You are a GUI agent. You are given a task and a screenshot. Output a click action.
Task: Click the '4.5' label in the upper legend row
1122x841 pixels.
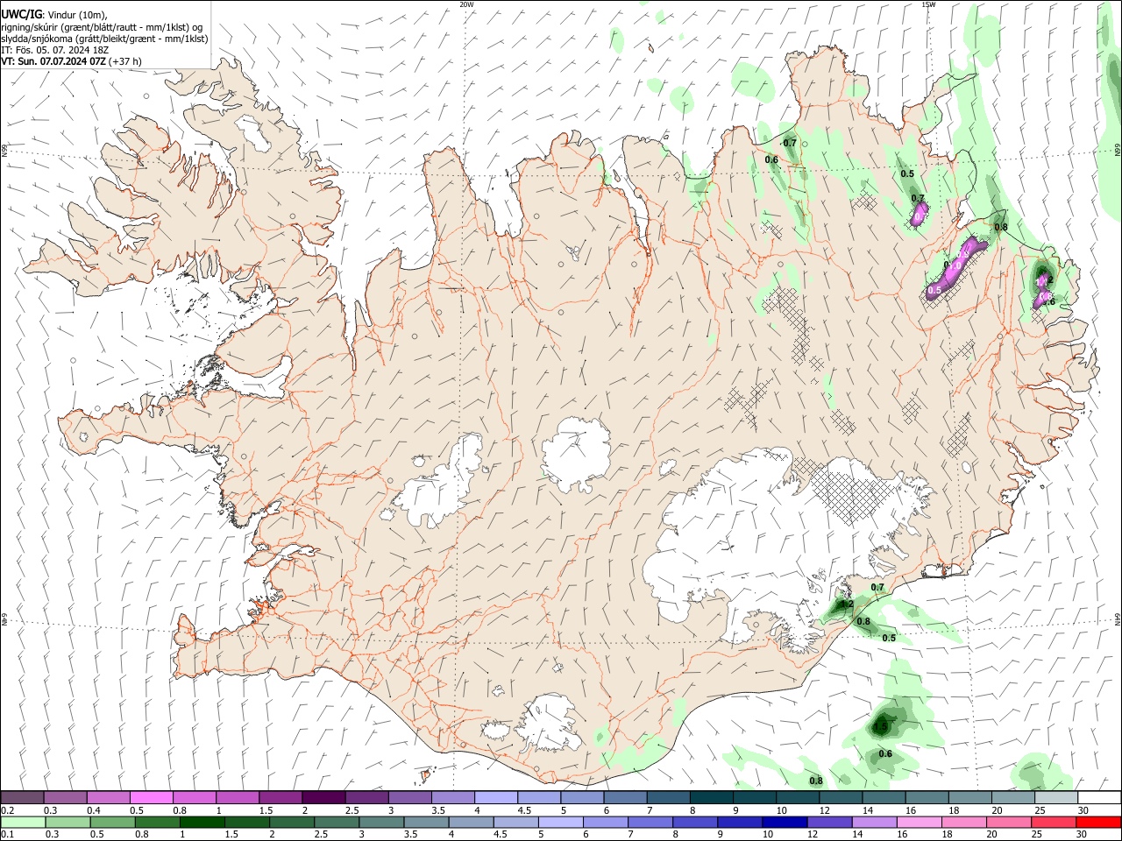coord(524,810)
